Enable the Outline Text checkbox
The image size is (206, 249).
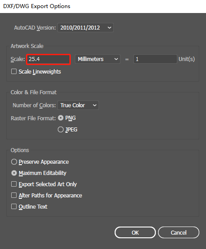14,206
